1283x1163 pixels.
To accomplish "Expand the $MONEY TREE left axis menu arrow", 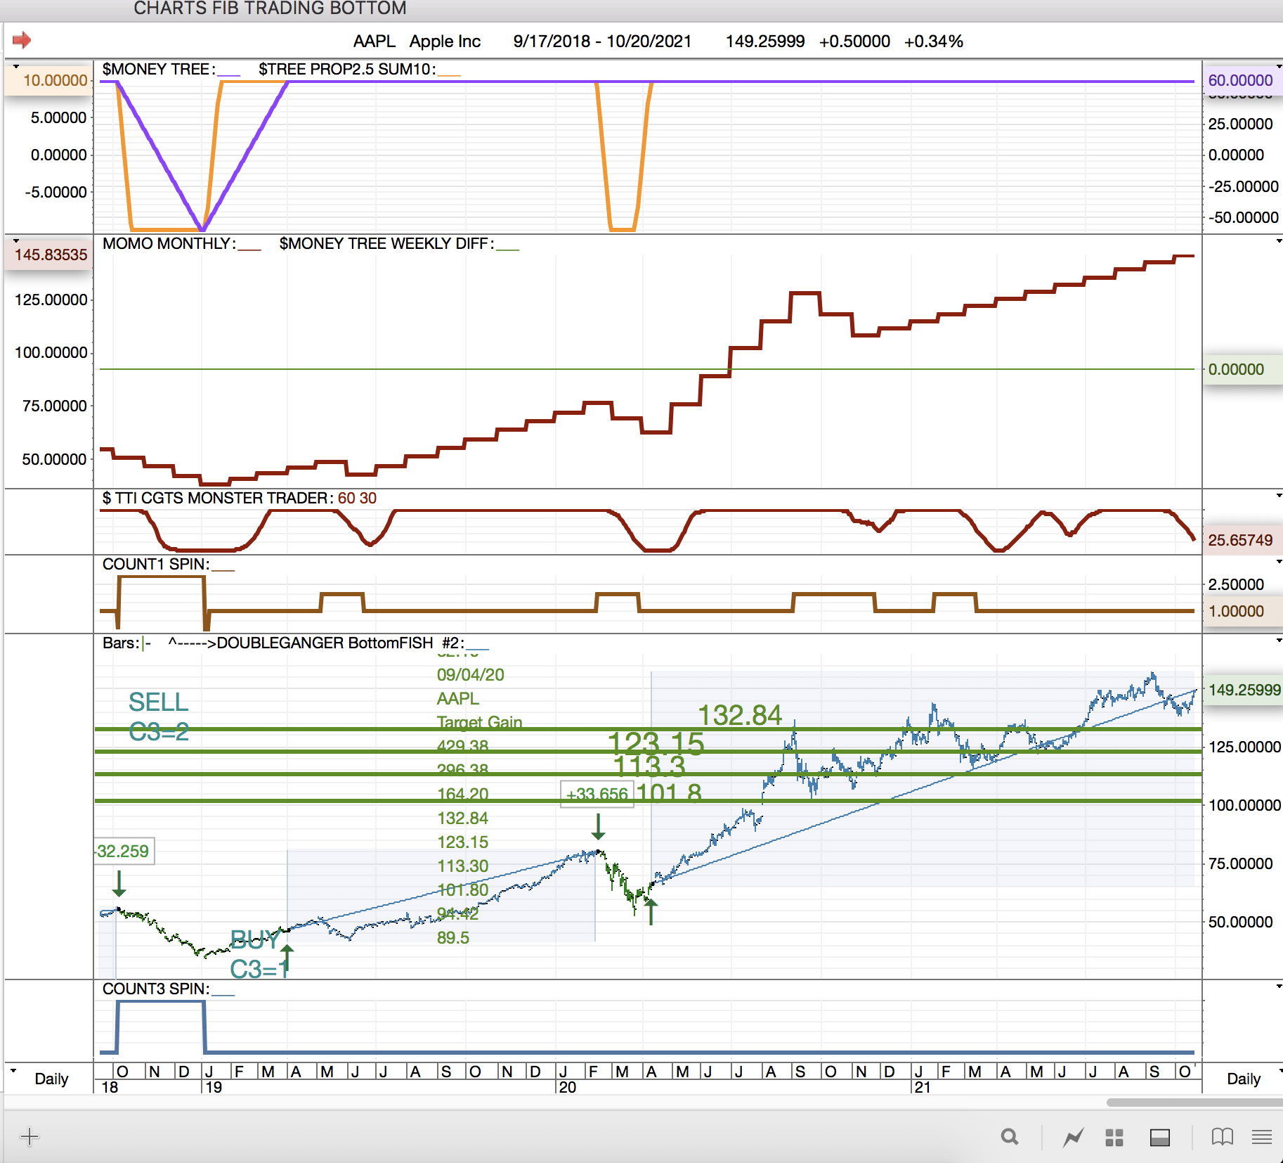I will click(15, 67).
